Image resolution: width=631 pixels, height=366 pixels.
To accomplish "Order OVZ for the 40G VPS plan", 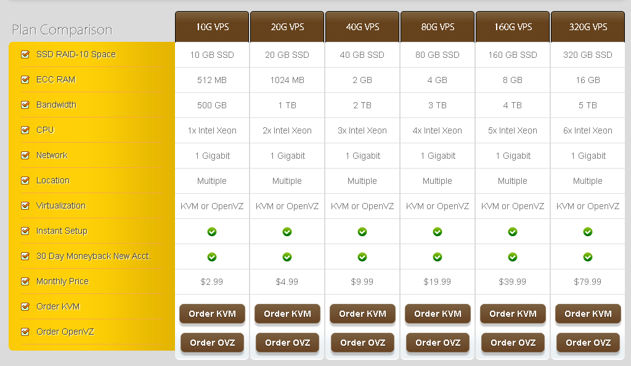I will tap(362, 343).
